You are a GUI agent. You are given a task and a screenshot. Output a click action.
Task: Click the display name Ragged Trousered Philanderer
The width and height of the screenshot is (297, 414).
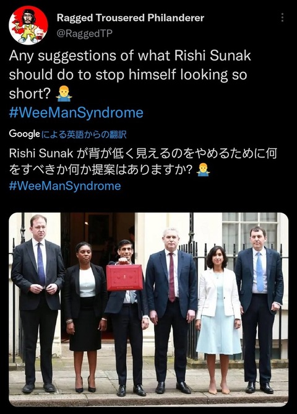[131, 18]
